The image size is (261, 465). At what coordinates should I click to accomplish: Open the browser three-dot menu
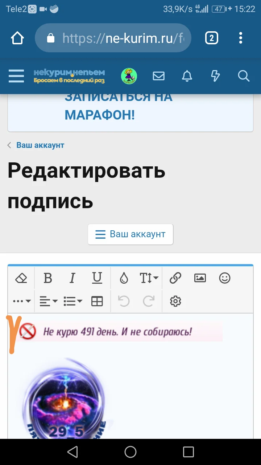(x=241, y=38)
